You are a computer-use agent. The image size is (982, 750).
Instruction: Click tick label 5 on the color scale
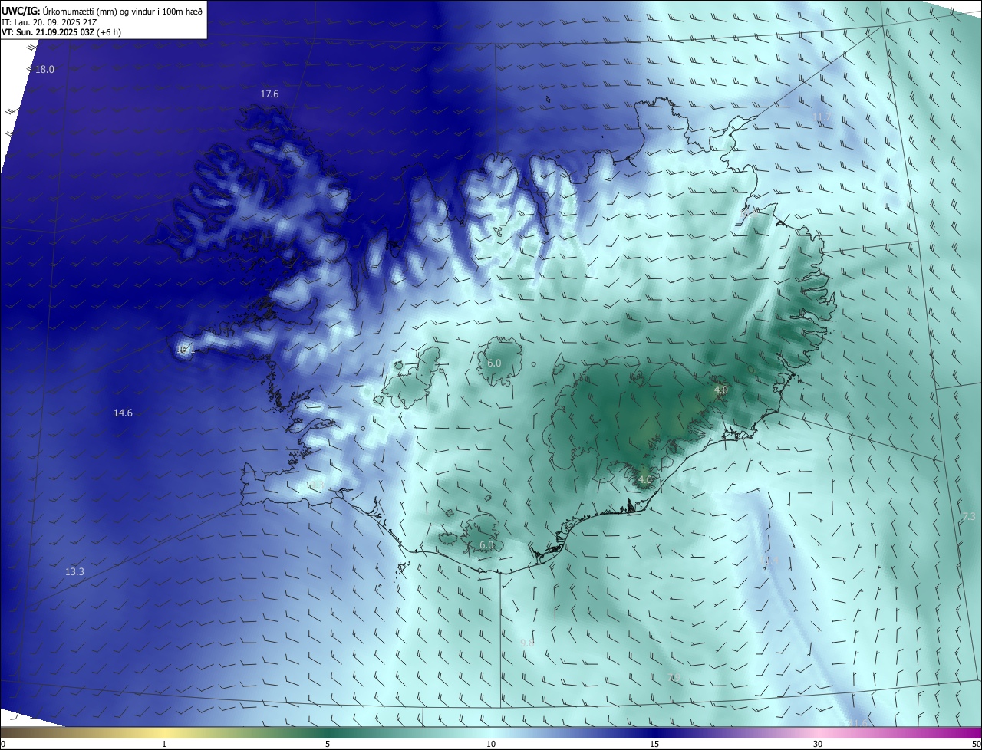click(328, 744)
